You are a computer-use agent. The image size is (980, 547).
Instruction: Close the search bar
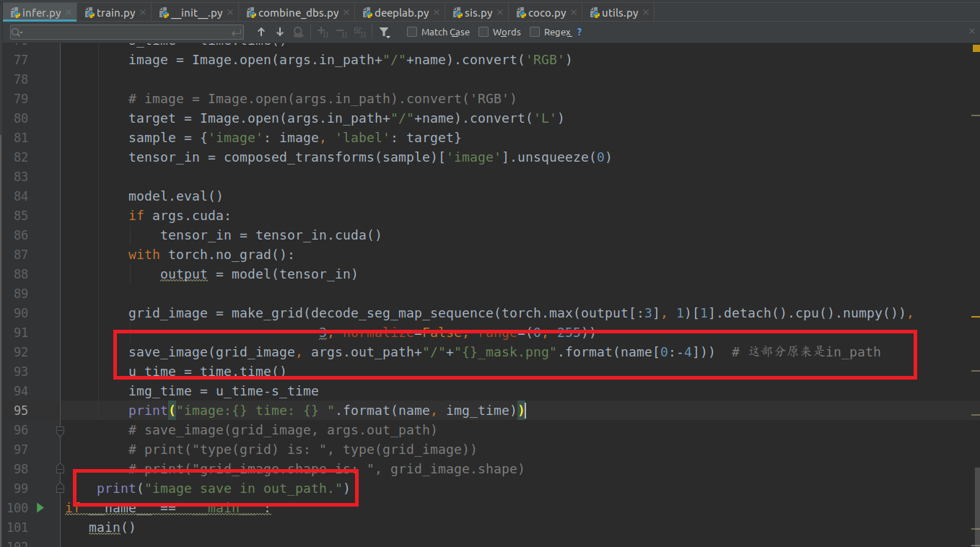[971, 30]
